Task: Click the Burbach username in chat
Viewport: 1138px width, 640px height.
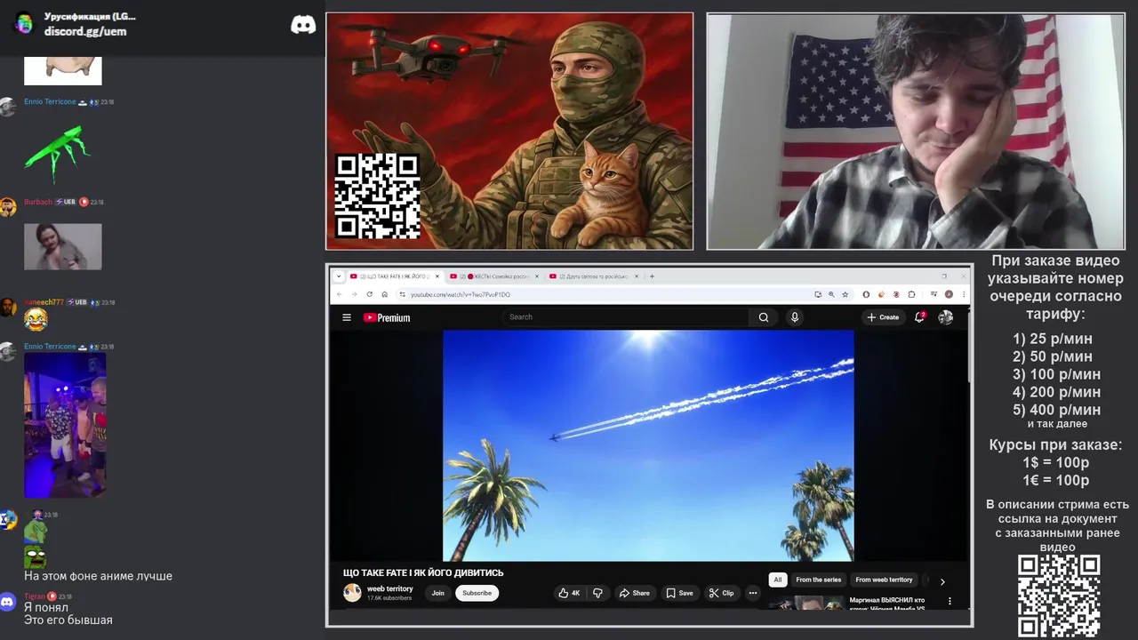Action: pyautogui.click(x=38, y=202)
